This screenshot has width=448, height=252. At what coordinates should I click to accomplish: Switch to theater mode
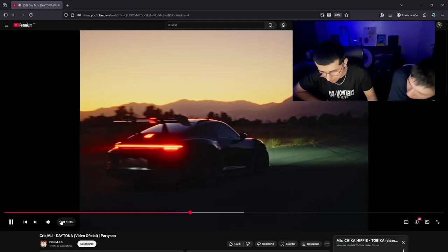(x=427, y=222)
